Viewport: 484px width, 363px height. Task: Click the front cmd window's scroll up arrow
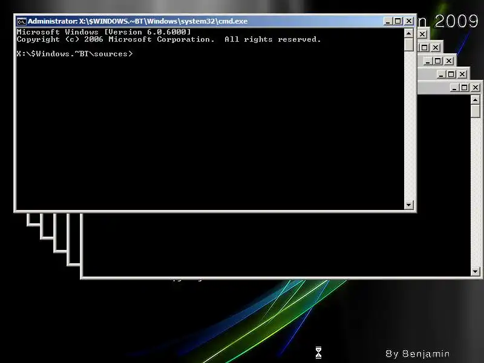(409, 33)
